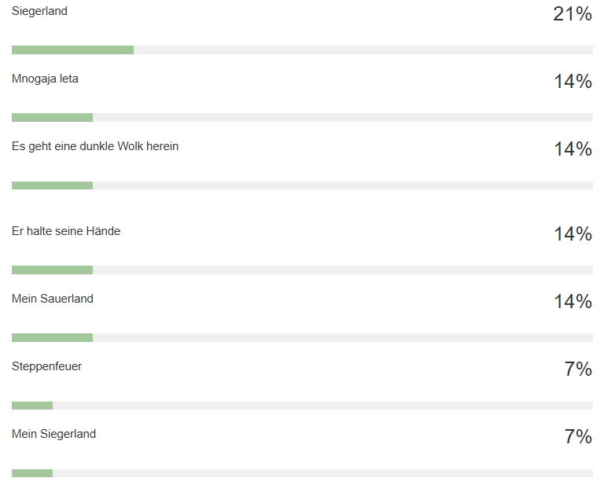Select the Mnogaja leta option text
This screenshot has height=485, width=615.
(x=45, y=79)
